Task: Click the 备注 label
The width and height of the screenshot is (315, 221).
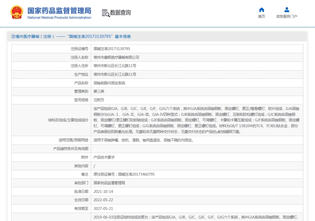Action: point(85,174)
